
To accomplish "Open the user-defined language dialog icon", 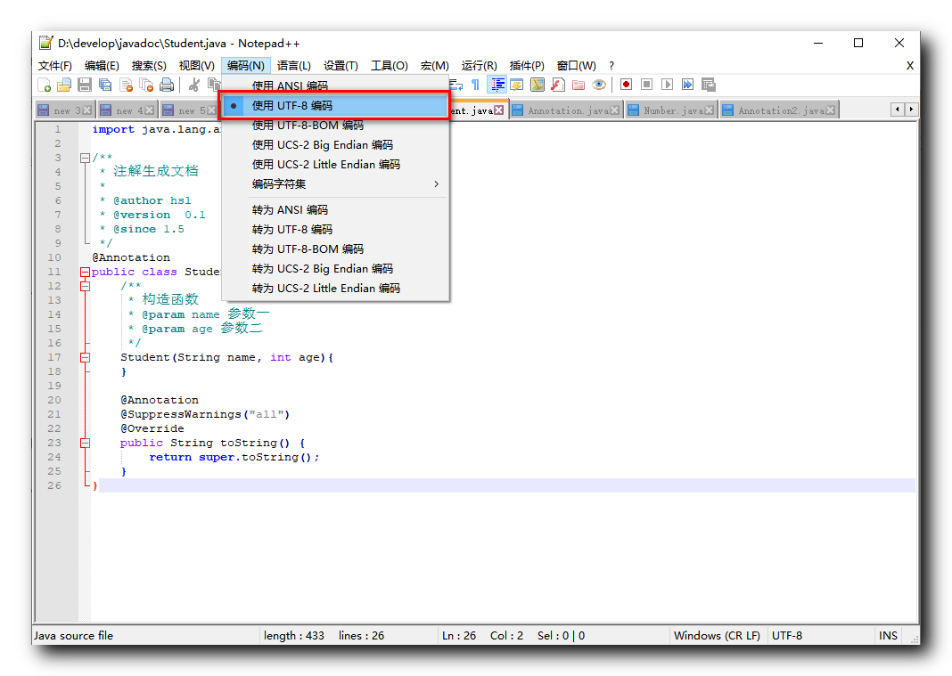I will pos(517,85).
